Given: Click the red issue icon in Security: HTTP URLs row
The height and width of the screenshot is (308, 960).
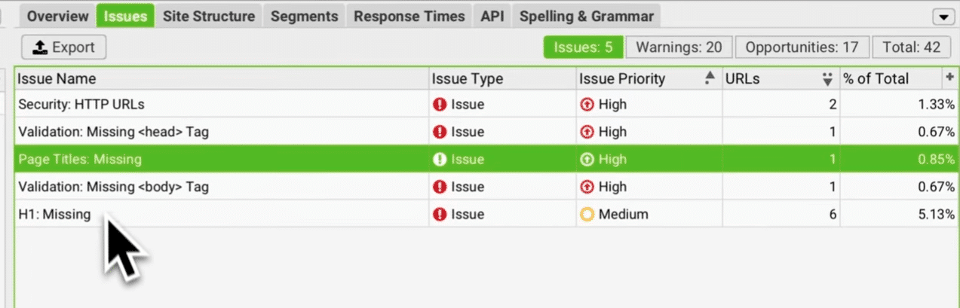Looking at the screenshot, I should coord(440,105).
